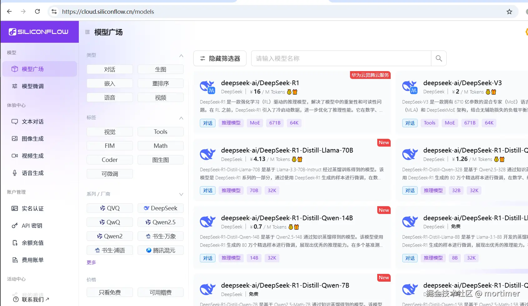Reload the page with refresh icon
The width and height of the screenshot is (528, 306).
pyautogui.click(x=37, y=12)
